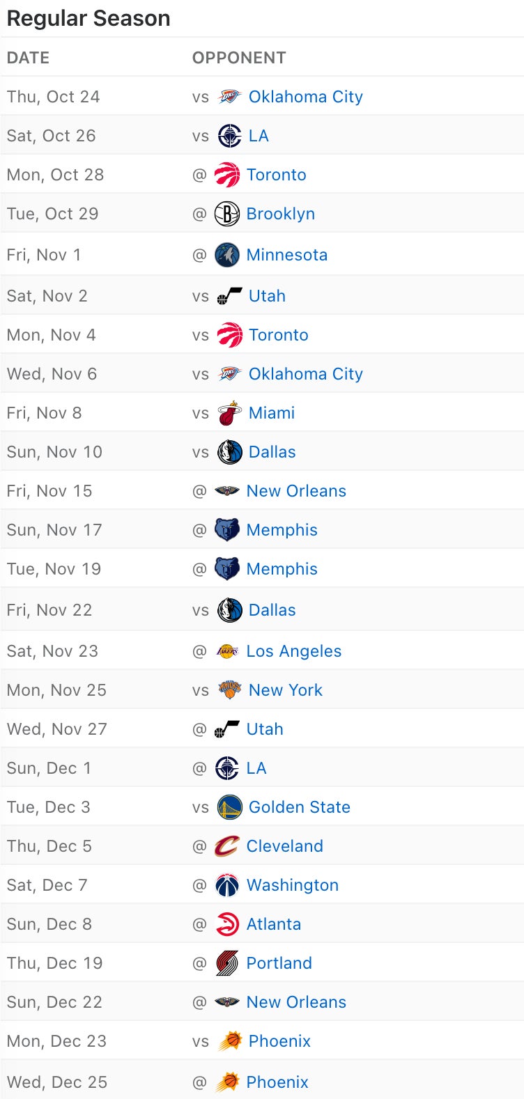The height and width of the screenshot is (1099, 524).
Task: Click the Cleveland Cavaliers logo icon
Action: point(227,846)
